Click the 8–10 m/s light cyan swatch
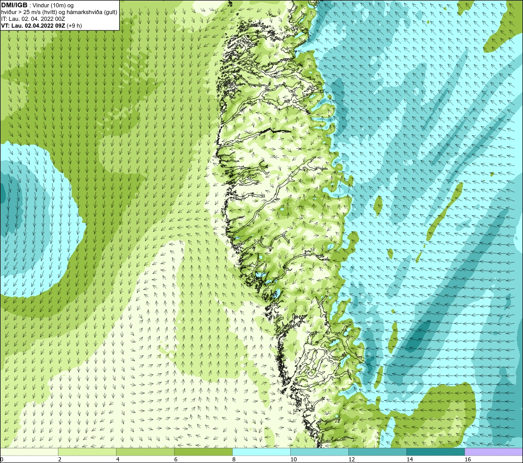Viewport: 523px width, 463px height. 261,452
